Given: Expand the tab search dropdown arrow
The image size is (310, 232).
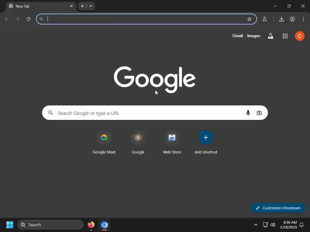Looking at the screenshot, I should click(91, 6).
